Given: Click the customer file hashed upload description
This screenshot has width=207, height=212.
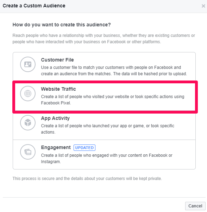Looking at the screenshot, I should pyautogui.click(x=114, y=71).
